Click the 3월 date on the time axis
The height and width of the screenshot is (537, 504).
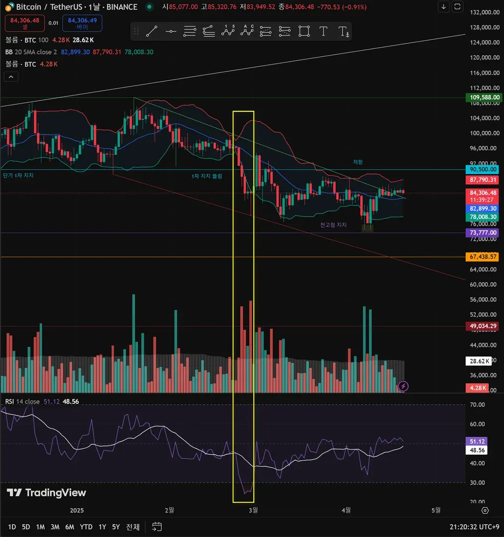pyautogui.click(x=253, y=510)
